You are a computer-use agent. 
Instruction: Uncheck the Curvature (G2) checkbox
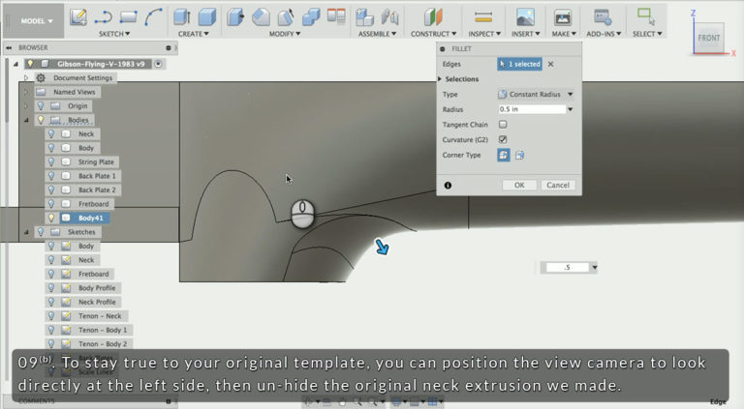point(503,139)
